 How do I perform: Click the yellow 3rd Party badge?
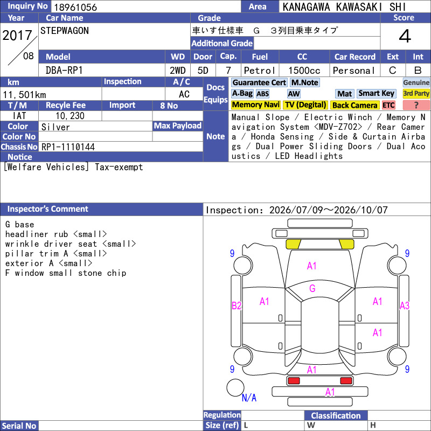(x=416, y=94)
